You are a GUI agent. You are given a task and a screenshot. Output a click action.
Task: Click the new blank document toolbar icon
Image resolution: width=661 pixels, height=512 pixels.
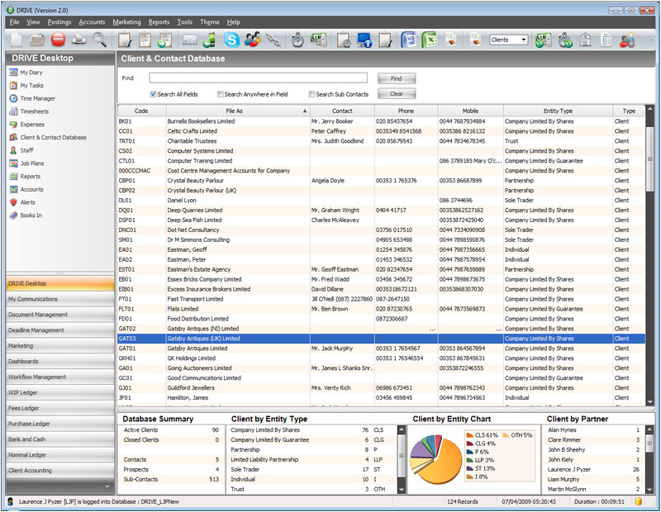[17, 40]
